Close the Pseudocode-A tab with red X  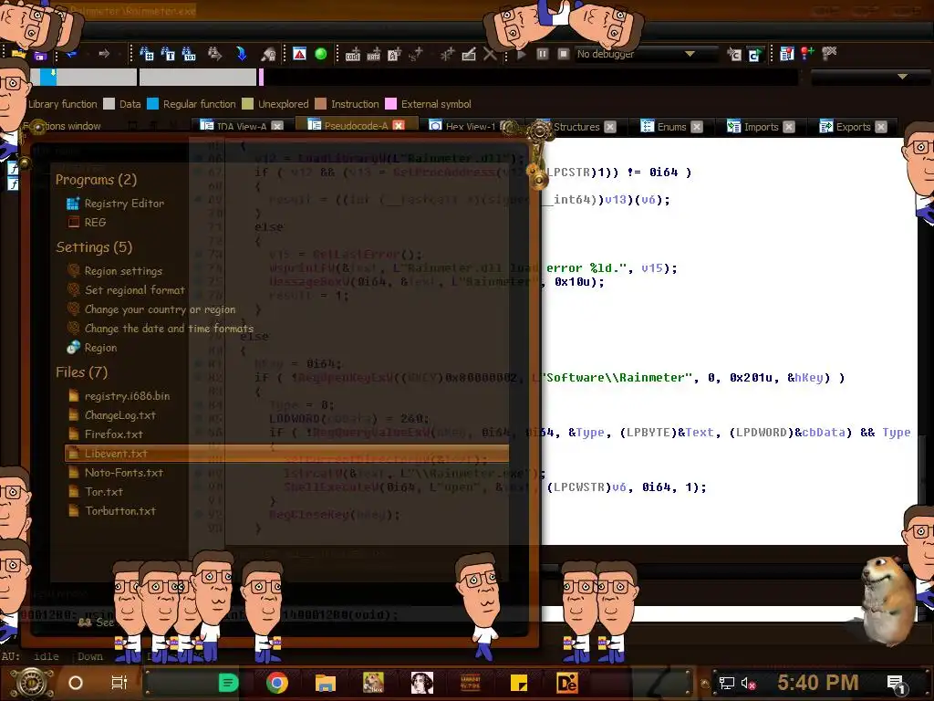[399, 125]
